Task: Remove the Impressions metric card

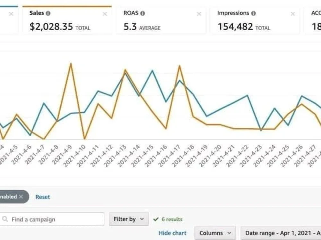Action: click(x=293, y=14)
